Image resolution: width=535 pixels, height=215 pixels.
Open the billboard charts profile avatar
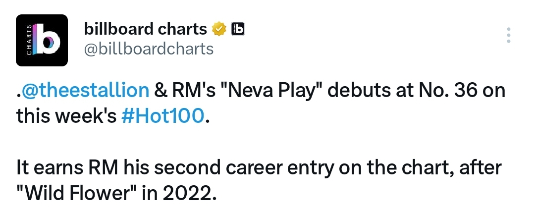pos(42,40)
